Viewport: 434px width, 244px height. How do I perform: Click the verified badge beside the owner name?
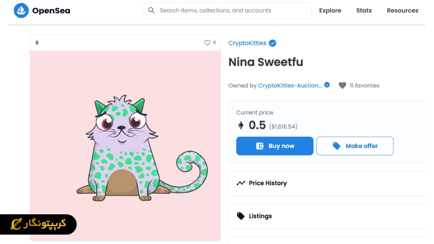[327, 85]
